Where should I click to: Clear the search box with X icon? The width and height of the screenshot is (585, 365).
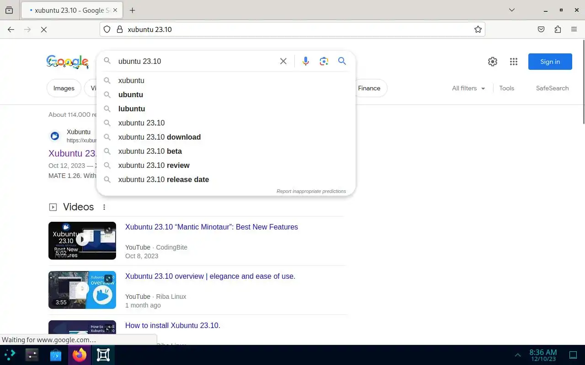click(x=283, y=61)
